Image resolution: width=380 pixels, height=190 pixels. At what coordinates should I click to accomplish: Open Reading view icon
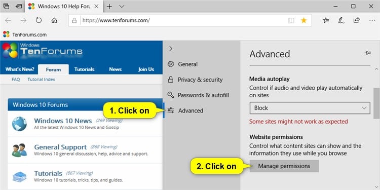pyautogui.click(x=291, y=20)
